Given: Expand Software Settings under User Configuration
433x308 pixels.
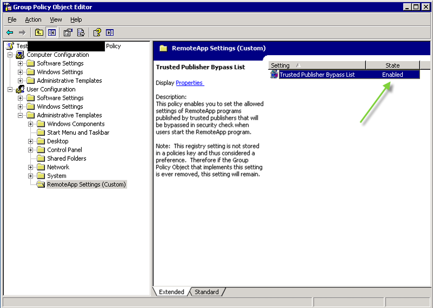Looking at the screenshot, I should [x=20, y=98].
